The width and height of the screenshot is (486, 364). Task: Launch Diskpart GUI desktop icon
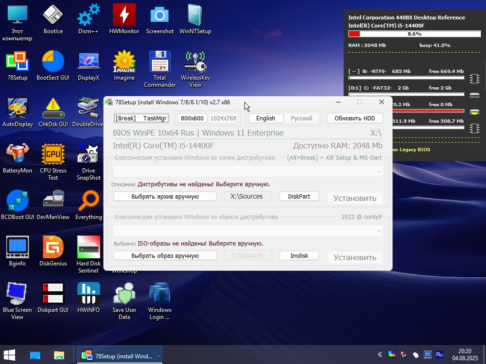pyautogui.click(x=53, y=298)
